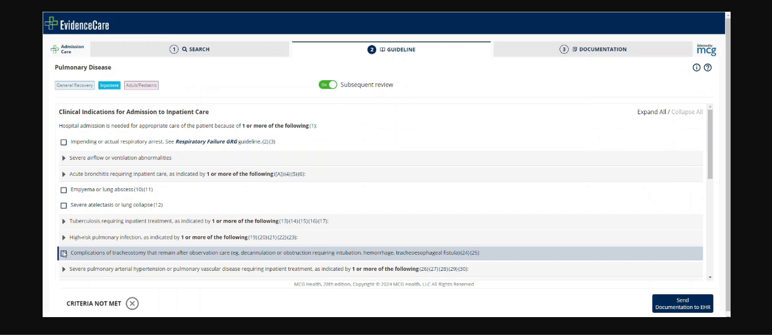Click the search magnifier icon in tab
Viewport: 772px width, 335px height.
(185, 49)
